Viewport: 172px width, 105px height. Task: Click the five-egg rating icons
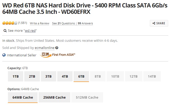pos(10,23)
